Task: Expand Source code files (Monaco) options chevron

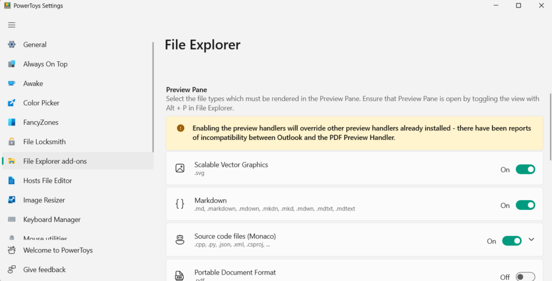Action: click(532, 240)
